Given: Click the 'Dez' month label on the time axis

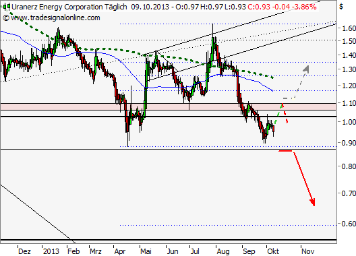Looking at the screenshot, I should [24, 251].
